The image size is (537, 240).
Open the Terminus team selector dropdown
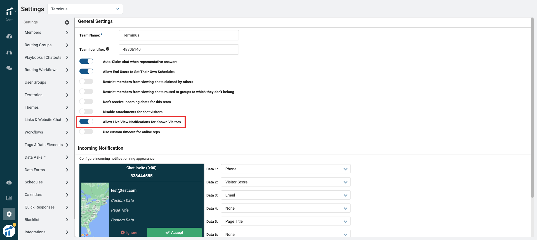point(85,9)
